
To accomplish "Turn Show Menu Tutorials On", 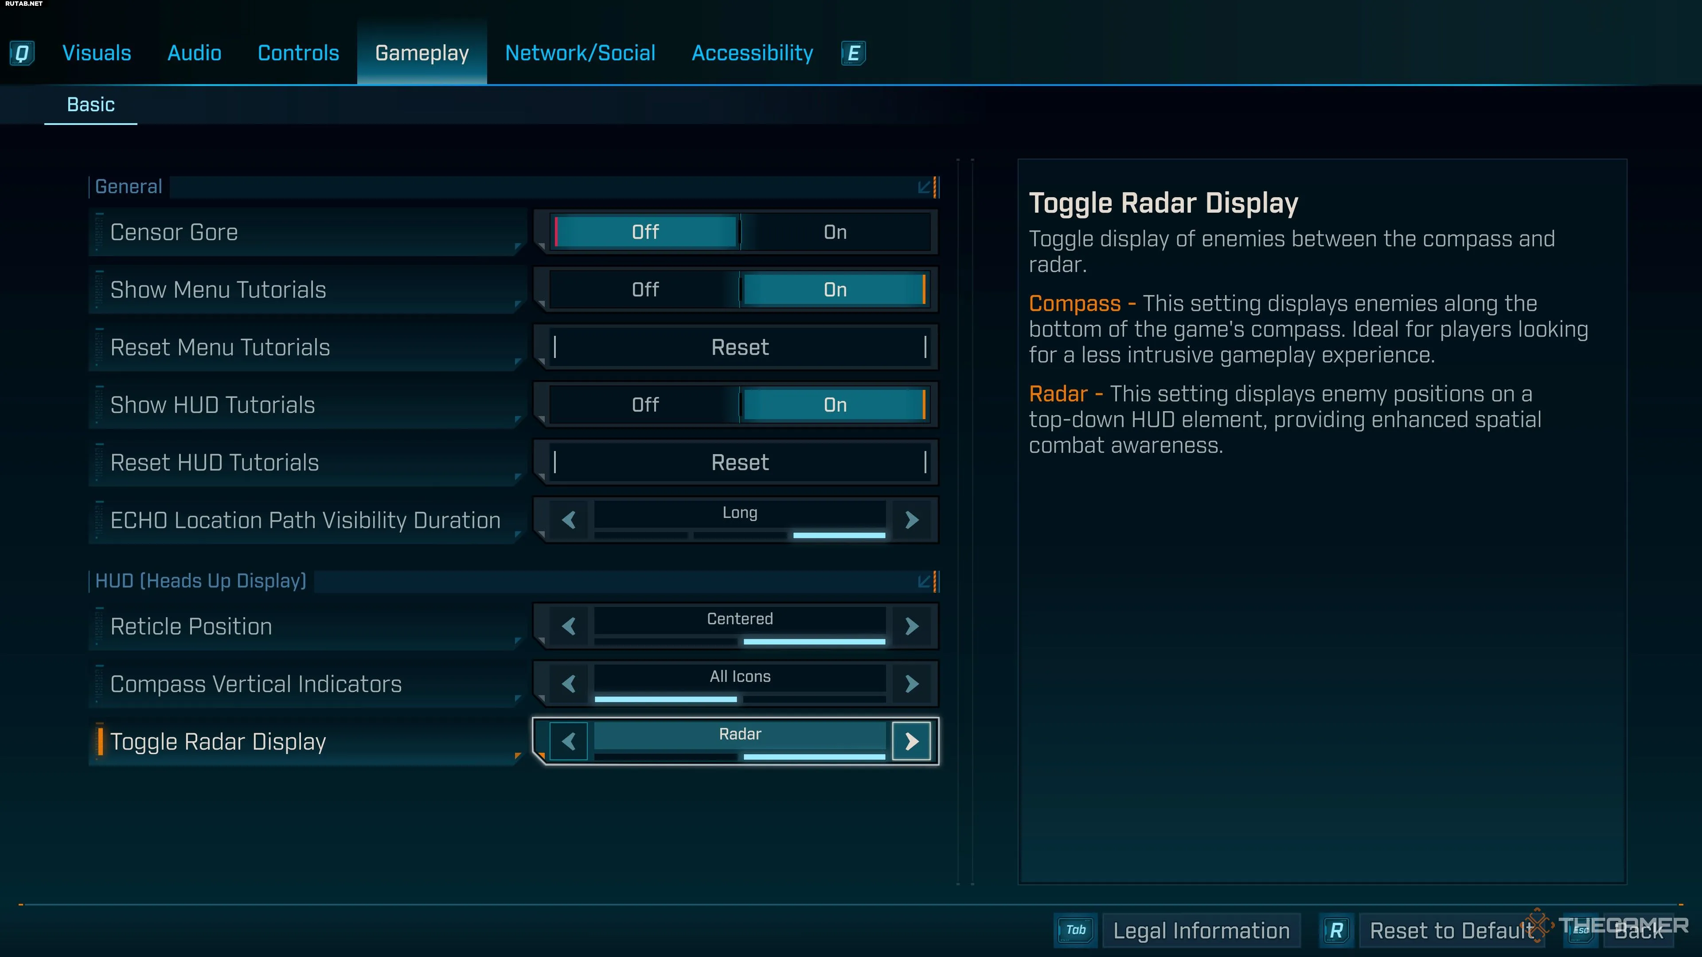I will click(x=835, y=289).
